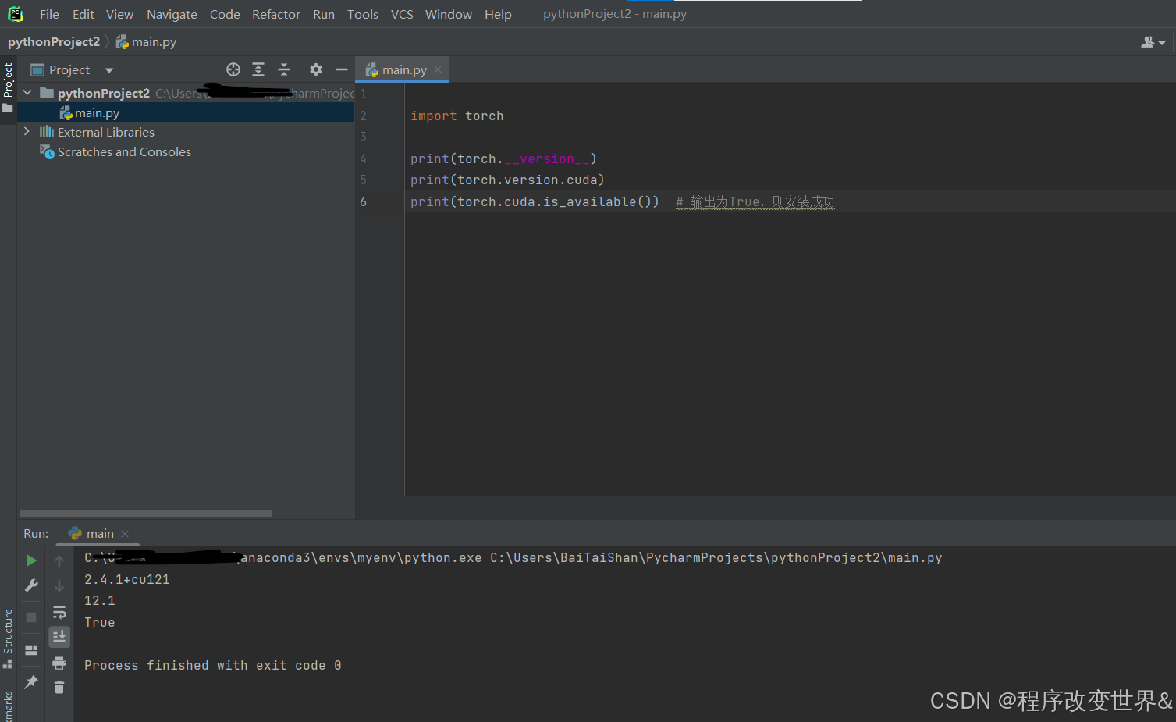Click print(torch.version.cuda) code line

(508, 180)
